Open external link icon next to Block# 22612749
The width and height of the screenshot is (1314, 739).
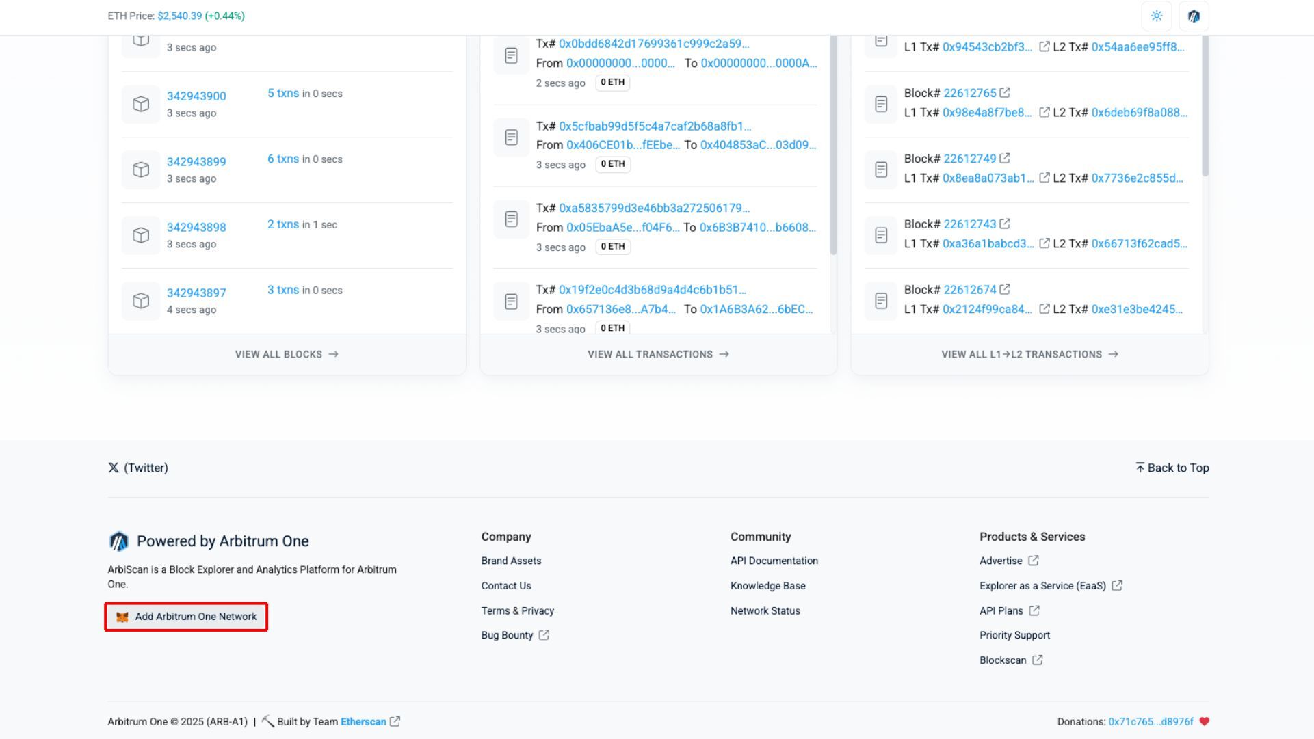point(1005,158)
